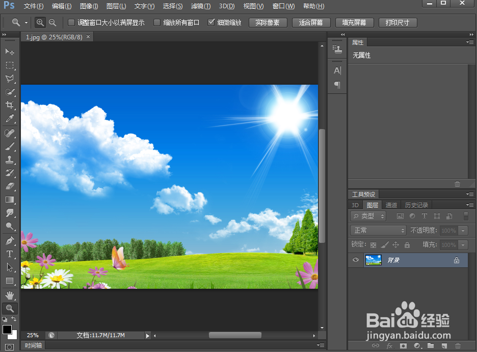This screenshot has width=477, height=352.
Task: Select the Eraser tool
Action: (x=10, y=186)
